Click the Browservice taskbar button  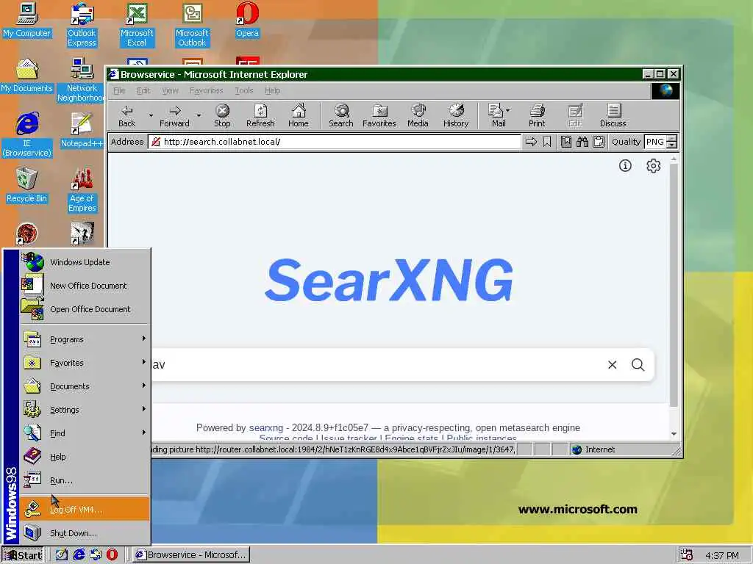[191, 555]
